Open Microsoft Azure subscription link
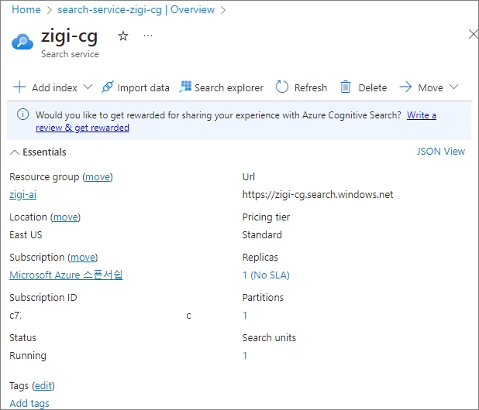This screenshot has height=410, width=479. coord(66,275)
